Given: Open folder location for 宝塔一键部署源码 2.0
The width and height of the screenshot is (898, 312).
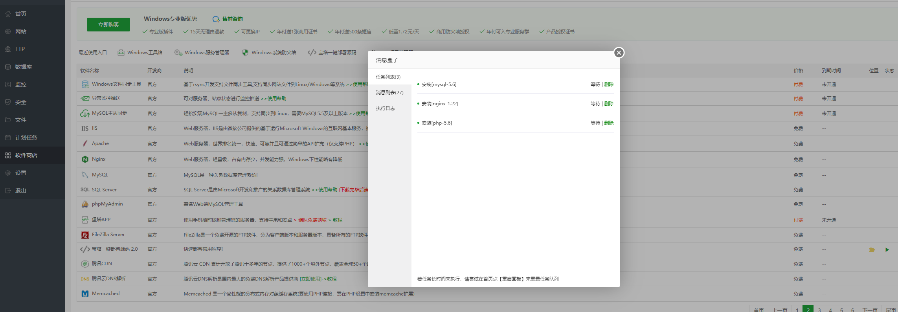Looking at the screenshot, I should tap(872, 250).
